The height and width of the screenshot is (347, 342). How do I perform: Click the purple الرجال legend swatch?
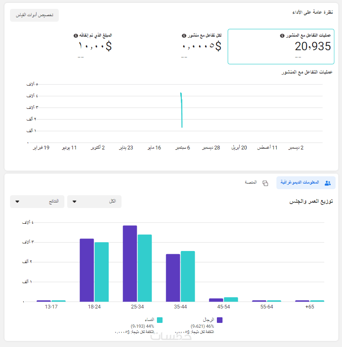coord(220,320)
